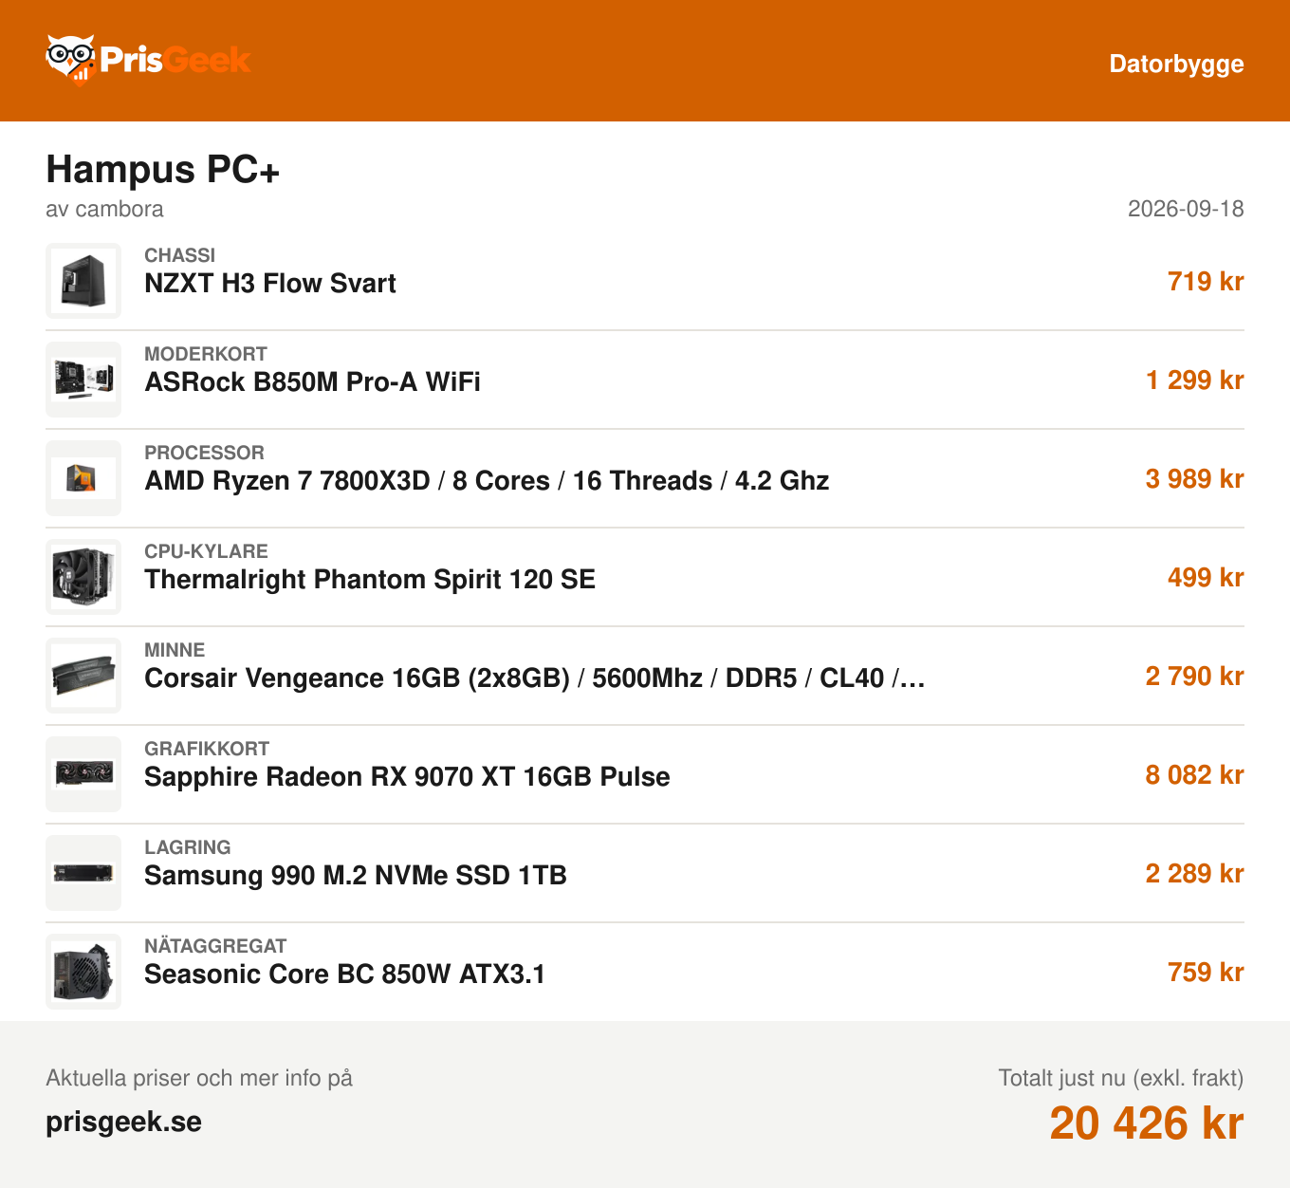Select Sapphire Radeon RX 9070 XT title
The width and height of the screenshot is (1290, 1188).
pyautogui.click(x=407, y=777)
